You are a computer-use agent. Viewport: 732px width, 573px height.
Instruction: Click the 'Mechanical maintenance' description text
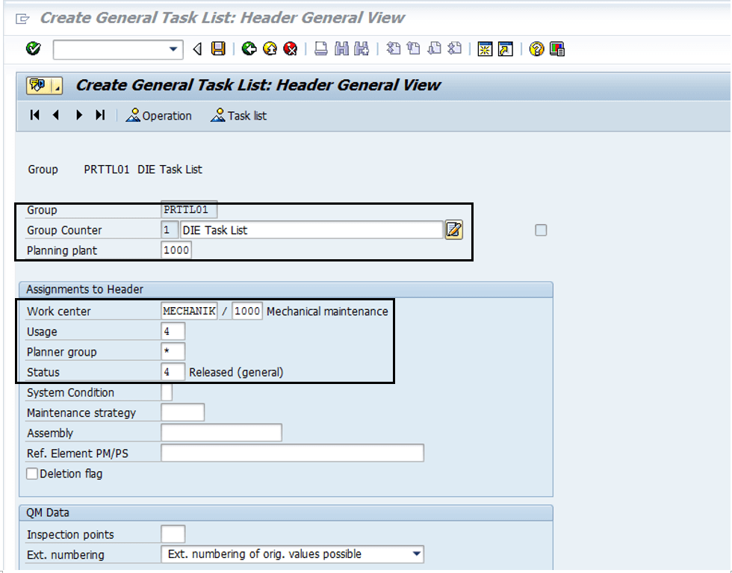(x=327, y=312)
